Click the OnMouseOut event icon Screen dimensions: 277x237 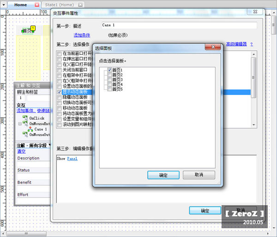[x=25, y=134]
